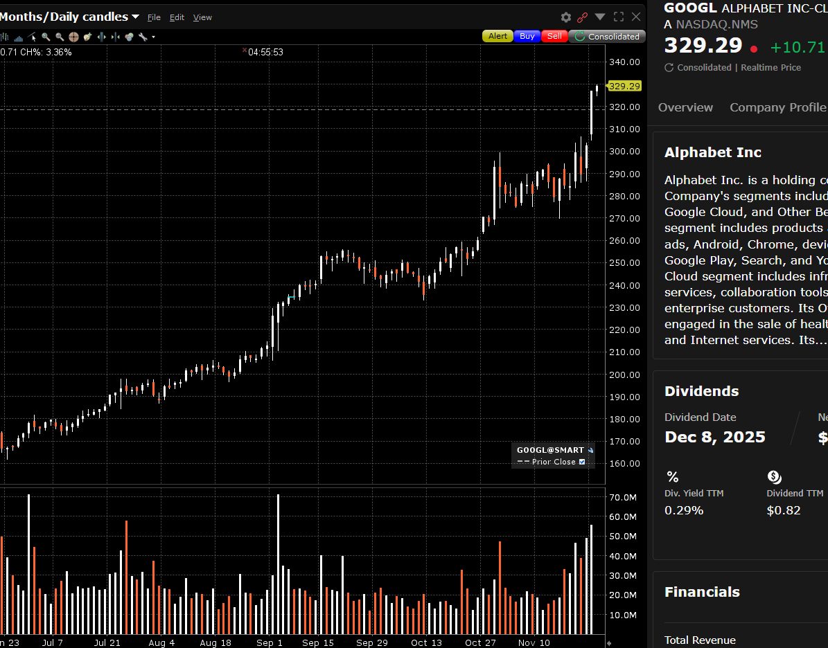Click the 70.0M volume axis label

pos(623,497)
